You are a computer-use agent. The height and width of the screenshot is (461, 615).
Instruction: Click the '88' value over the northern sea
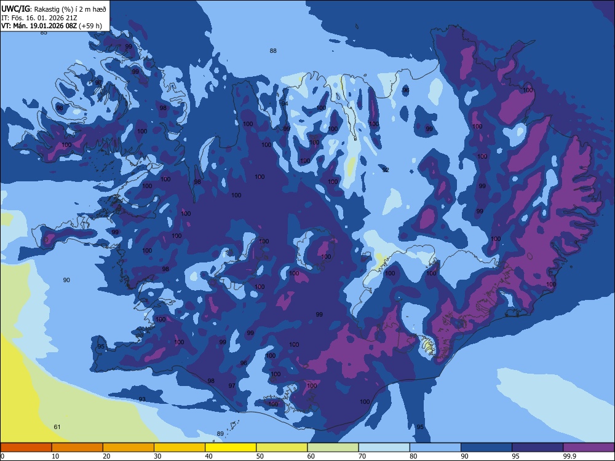click(x=273, y=50)
